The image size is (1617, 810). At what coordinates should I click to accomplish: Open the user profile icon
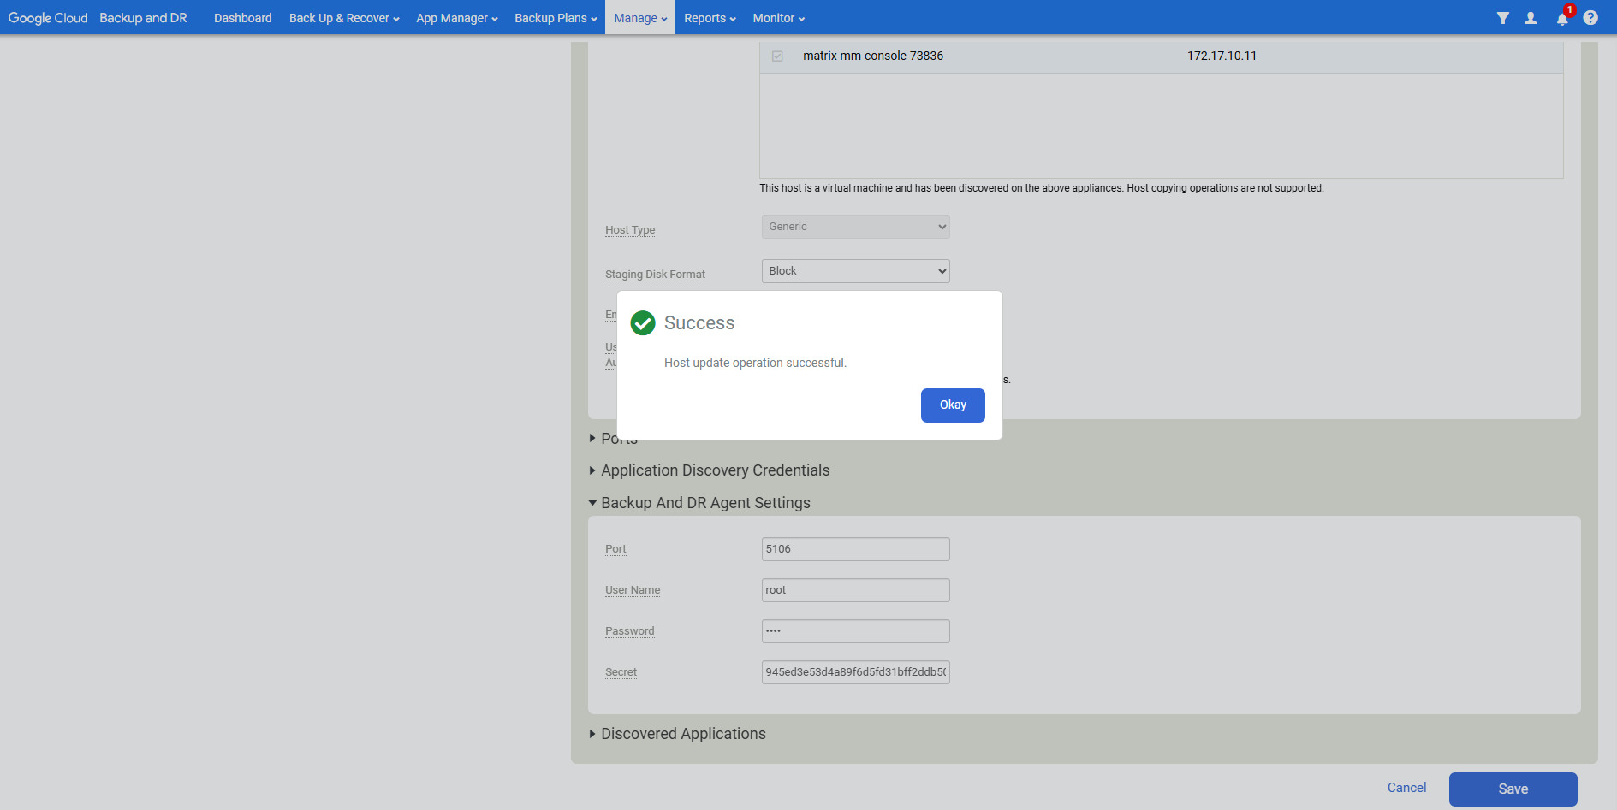coord(1531,18)
